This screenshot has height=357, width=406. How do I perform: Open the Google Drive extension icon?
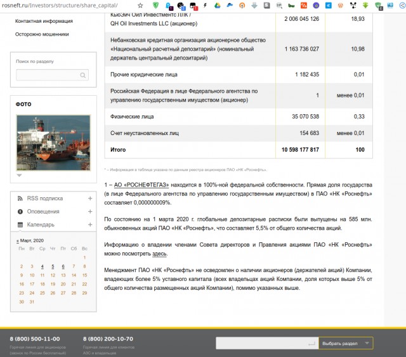(x=217, y=5)
